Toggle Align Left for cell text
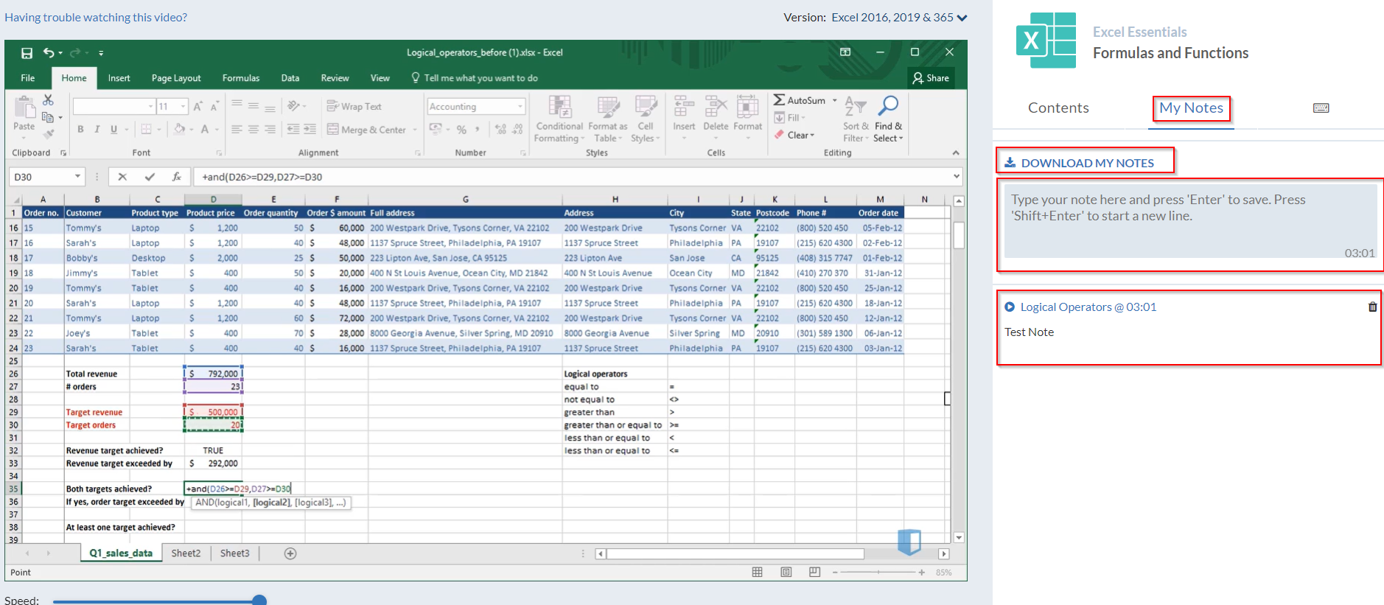The image size is (1384, 605). (237, 130)
